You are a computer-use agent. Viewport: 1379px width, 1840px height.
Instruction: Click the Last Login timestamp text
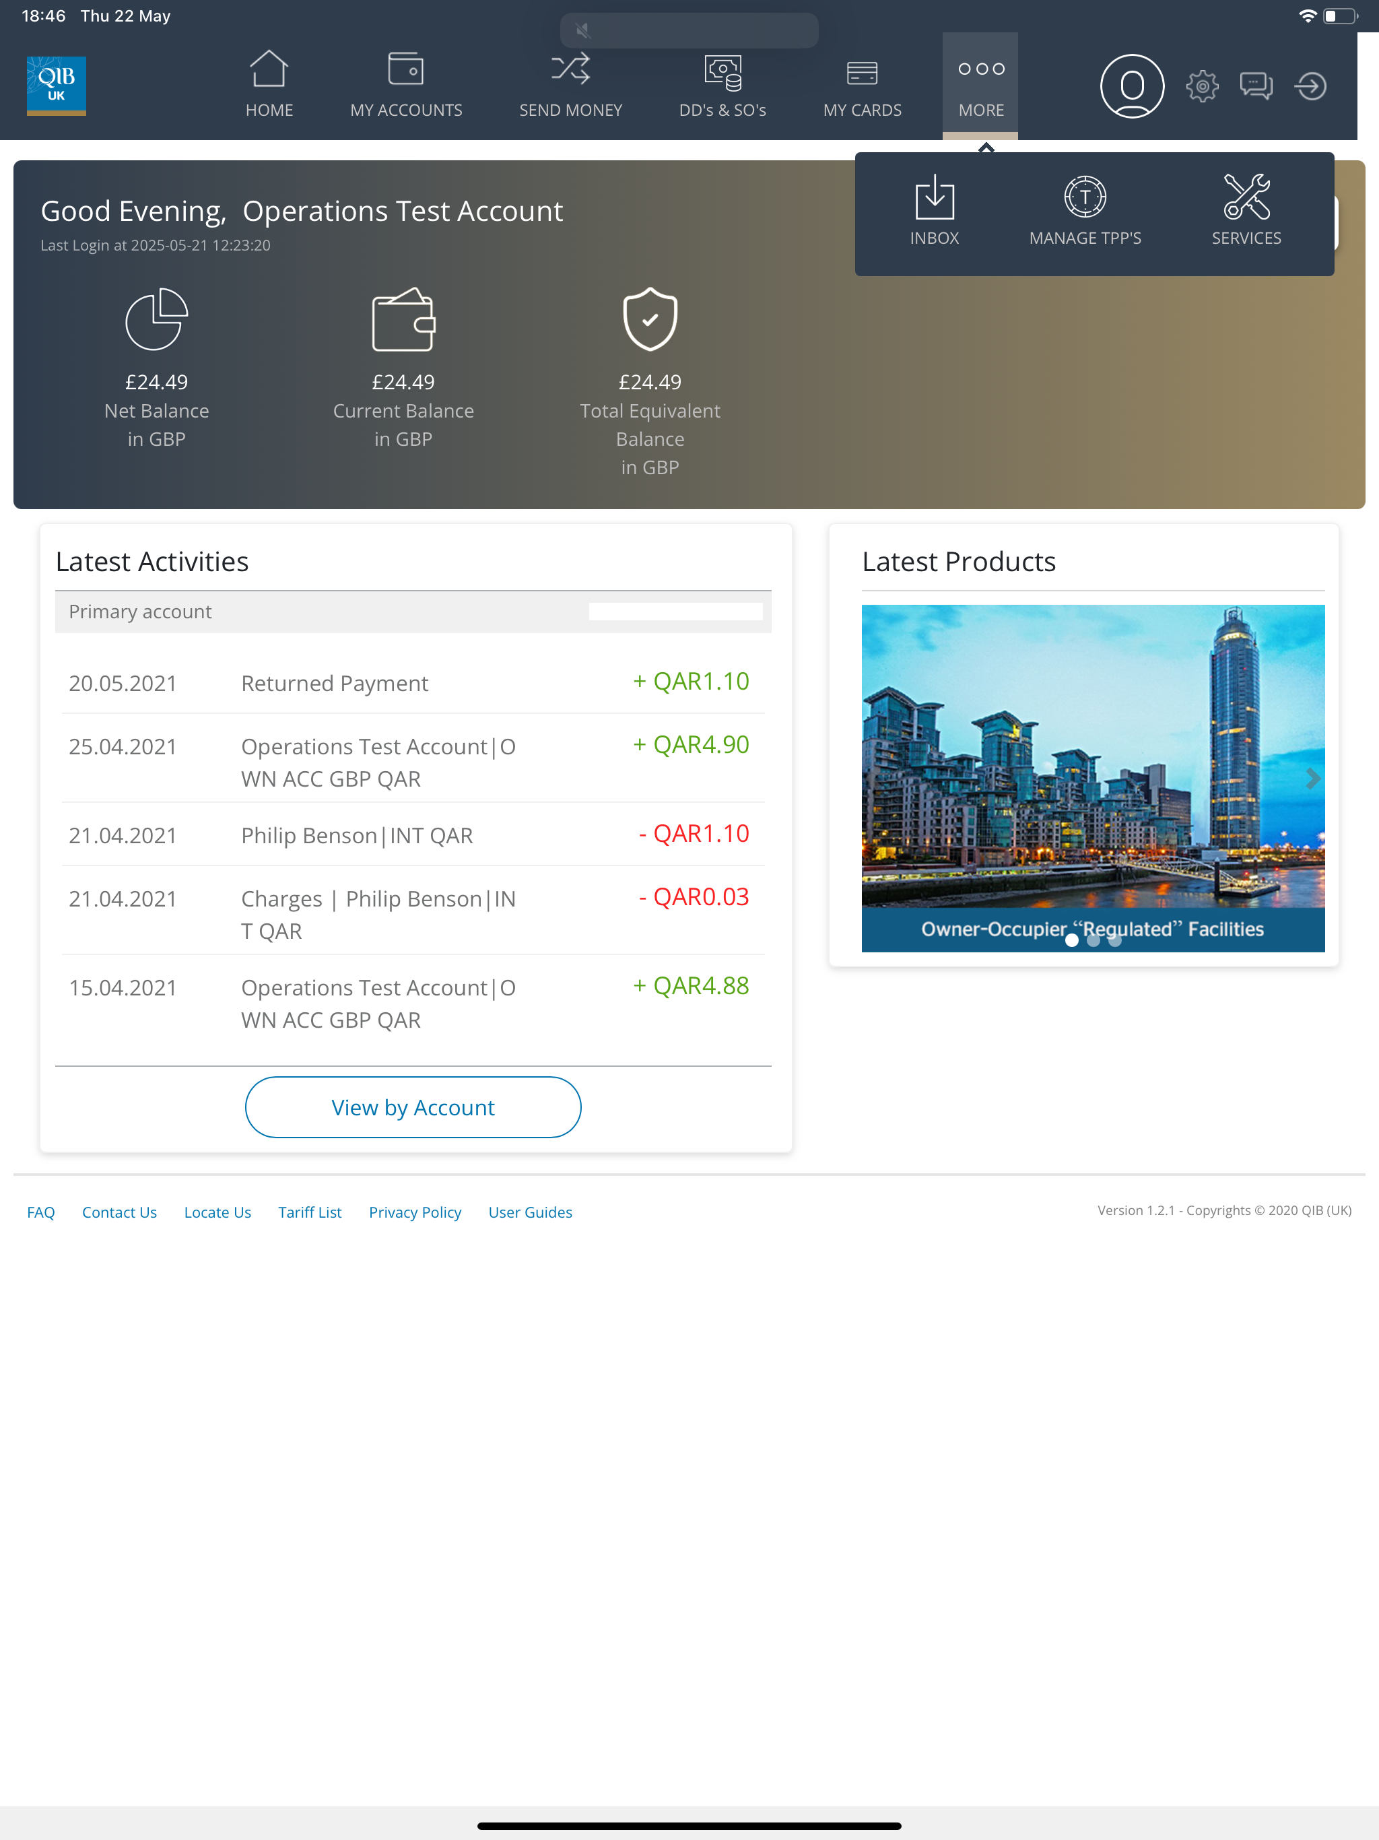(156, 245)
